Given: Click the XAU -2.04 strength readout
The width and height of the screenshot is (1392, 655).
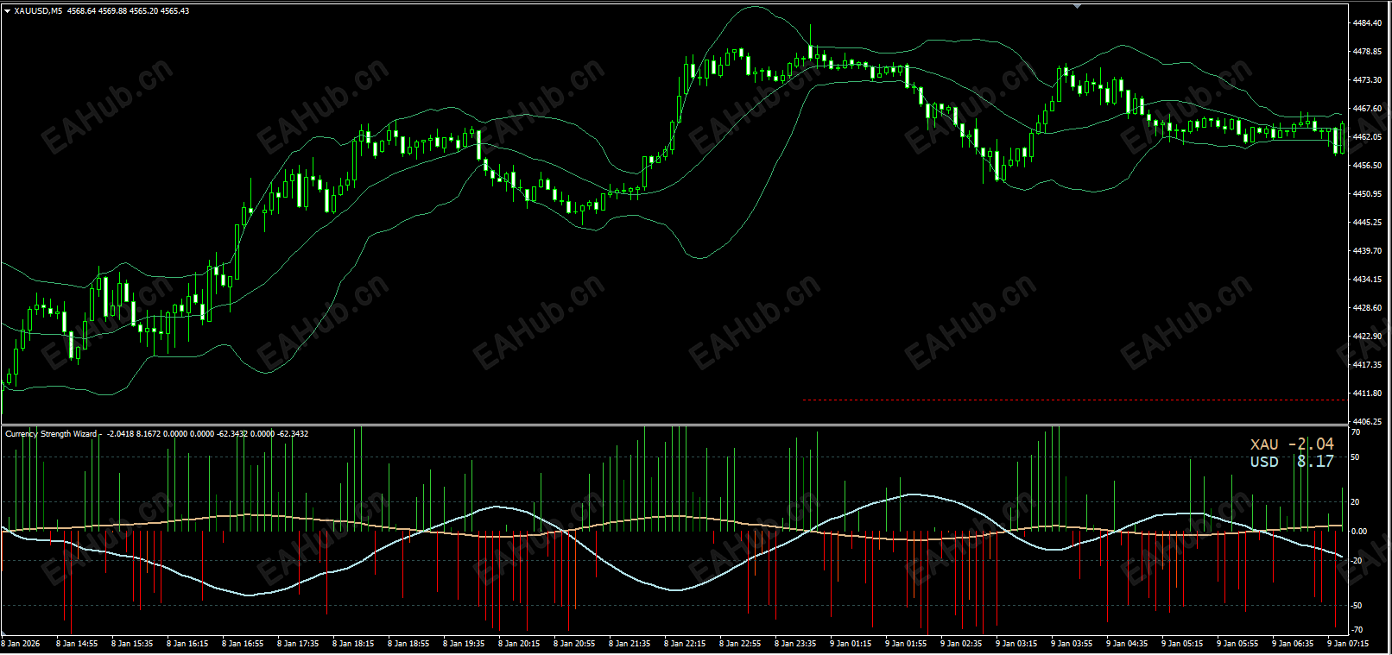Looking at the screenshot, I should tap(1292, 444).
